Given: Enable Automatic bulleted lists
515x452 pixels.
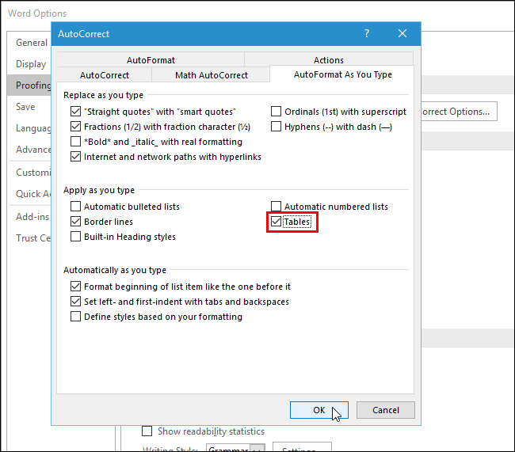Looking at the screenshot, I should [x=75, y=207].
